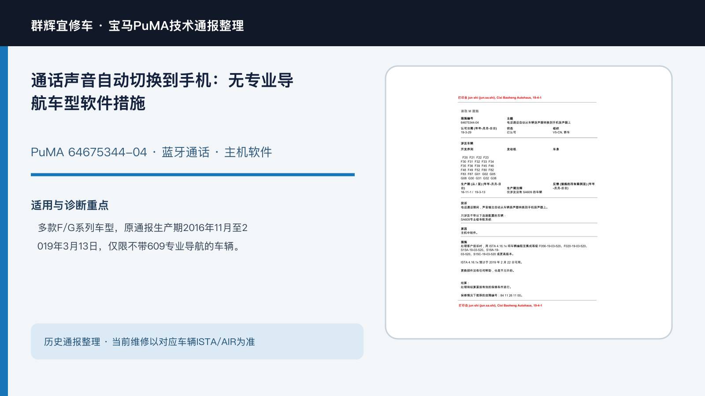Select the main heading 通话声音自动切换到手机
This screenshot has width=705, height=396.
coord(121,81)
